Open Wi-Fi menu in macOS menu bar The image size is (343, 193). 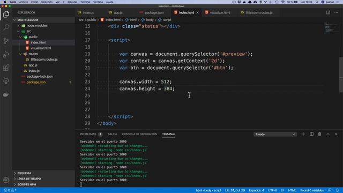282,2
